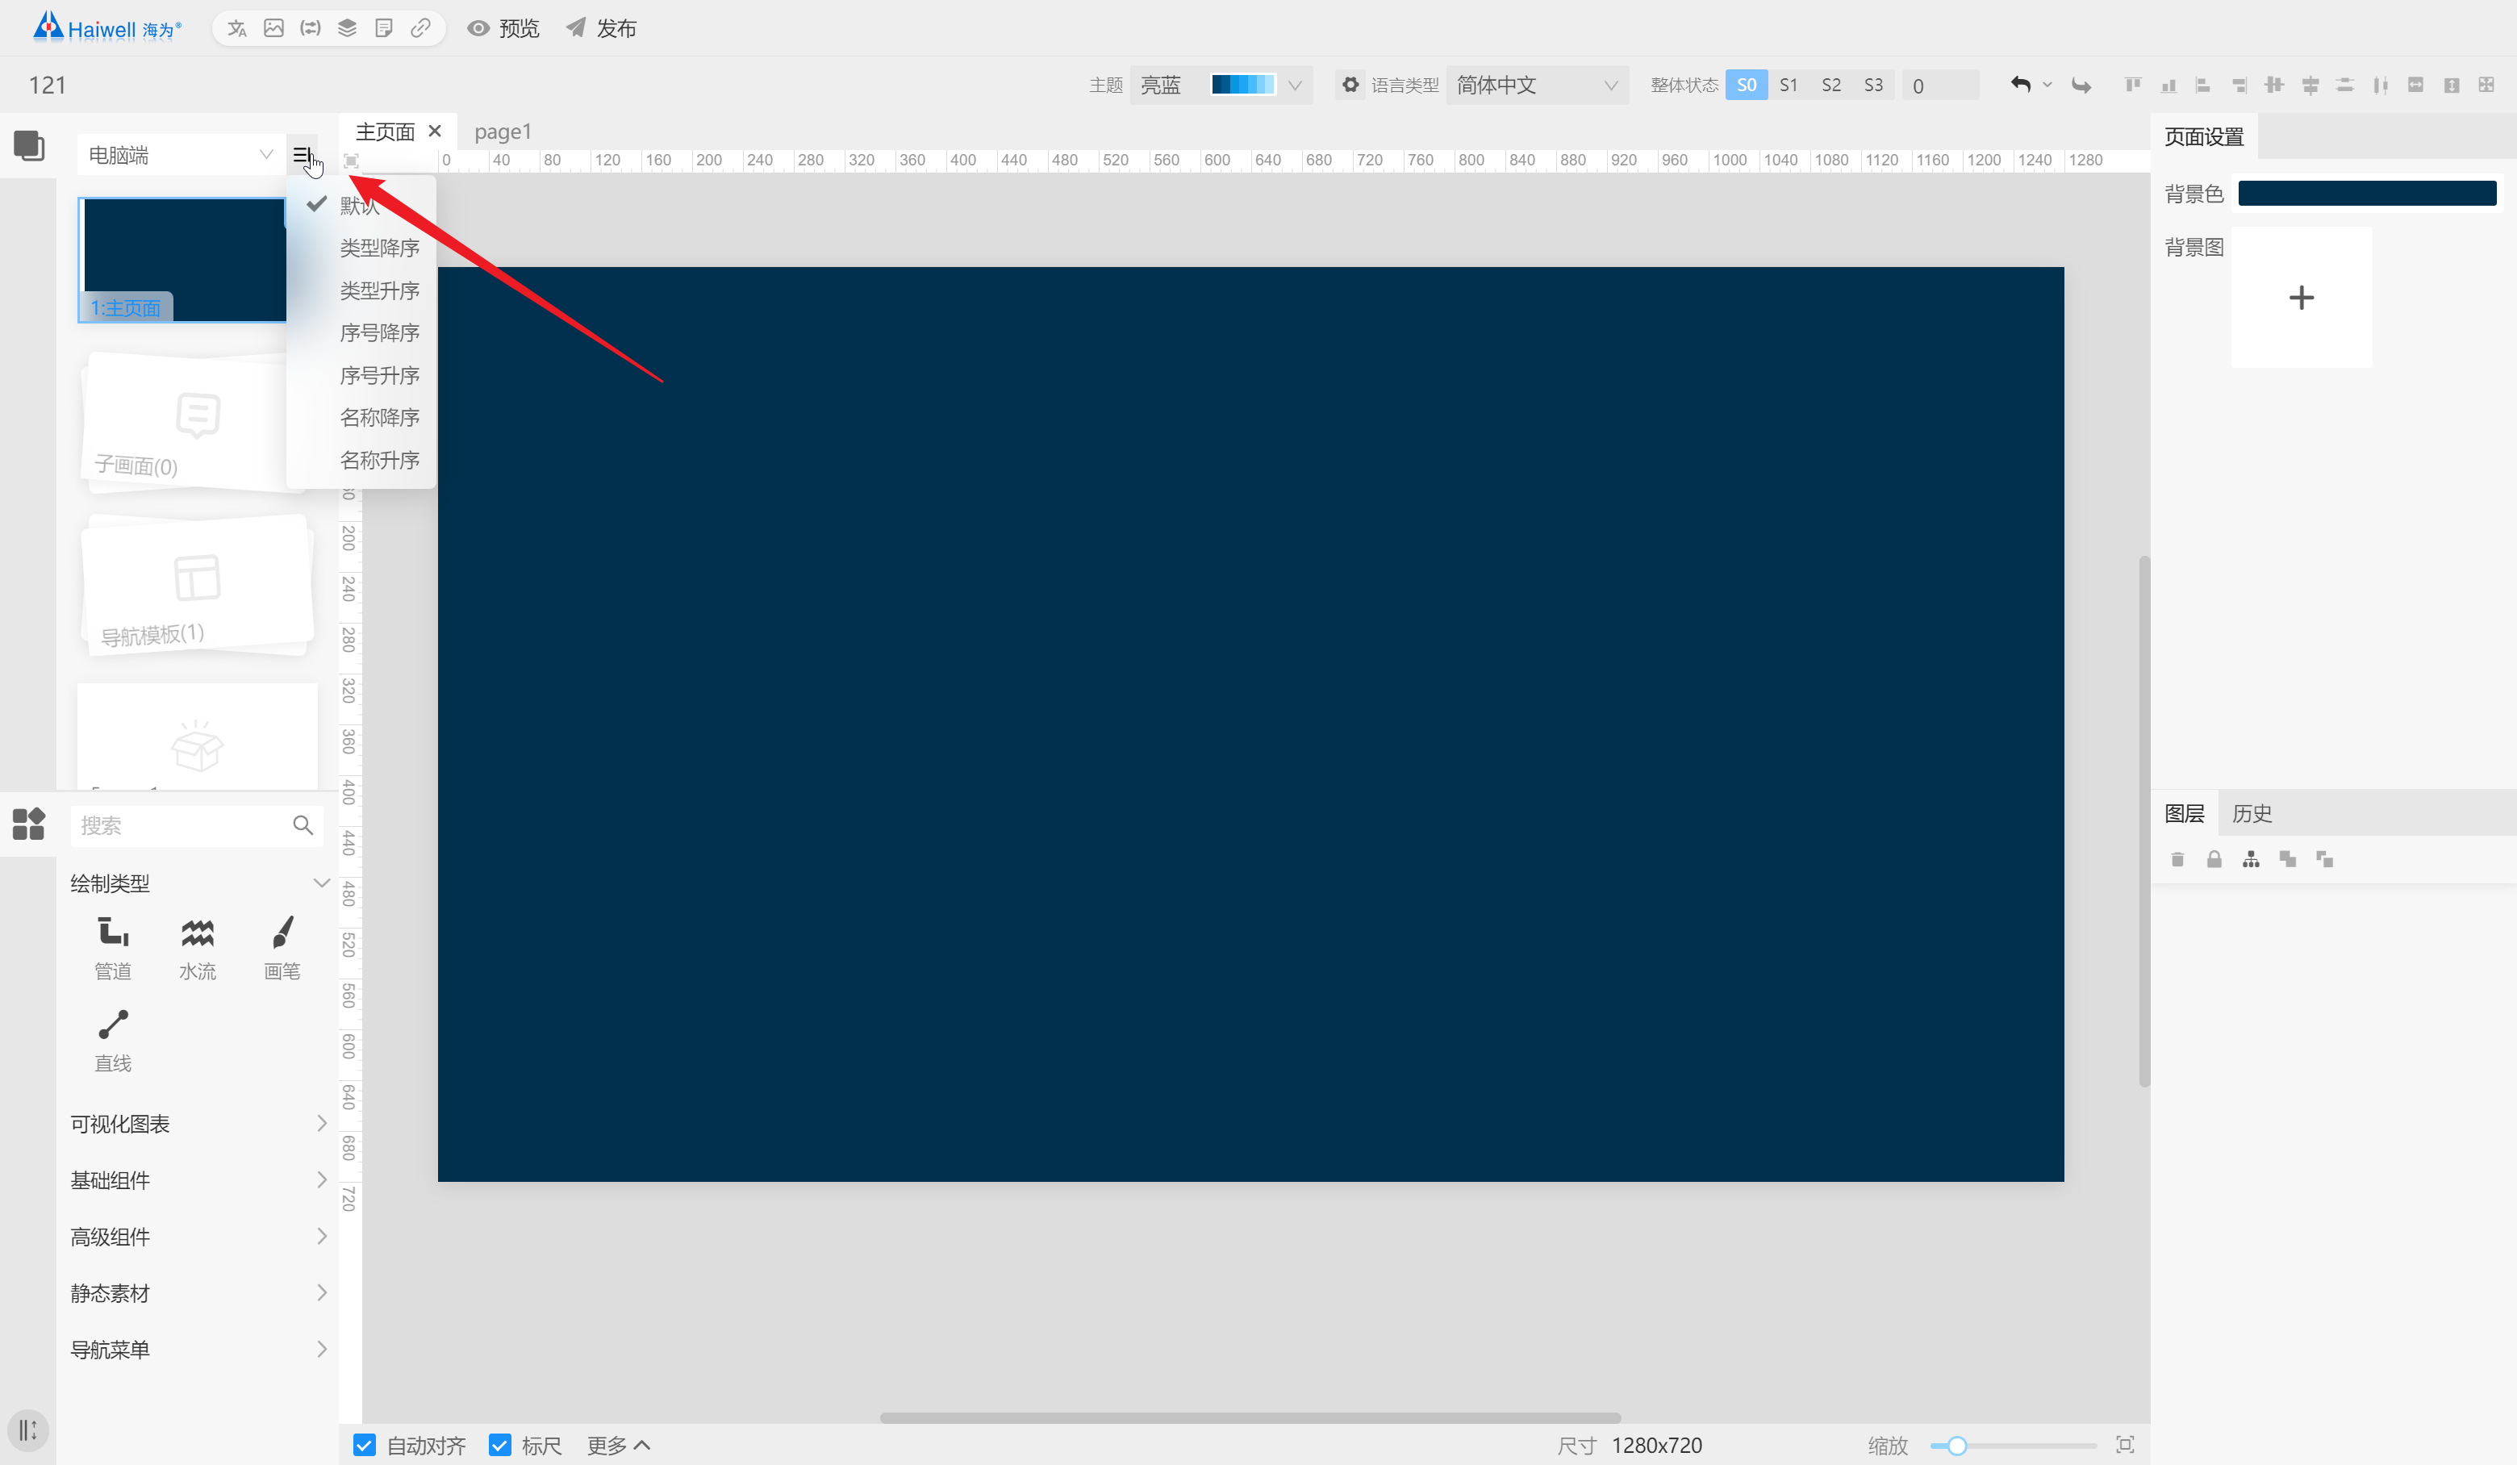The height and width of the screenshot is (1465, 2517).
Task: Click the undo arrow icon
Action: pos(2021,85)
